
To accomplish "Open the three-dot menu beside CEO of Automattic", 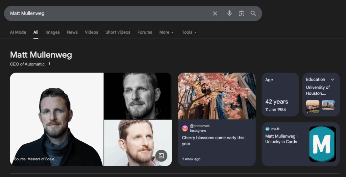I will [49, 64].
